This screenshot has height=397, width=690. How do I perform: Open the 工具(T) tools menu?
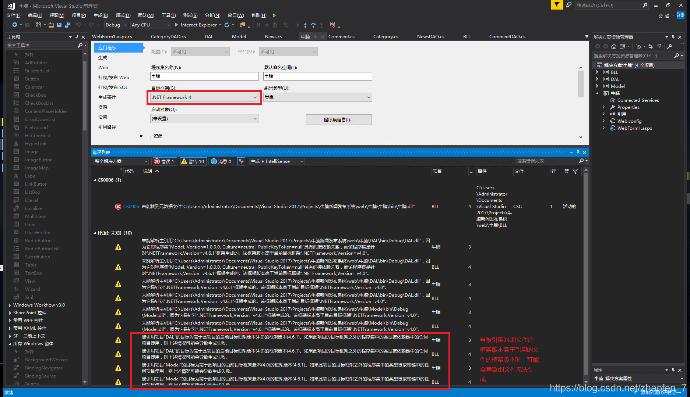pyautogui.click(x=169, y=15)
